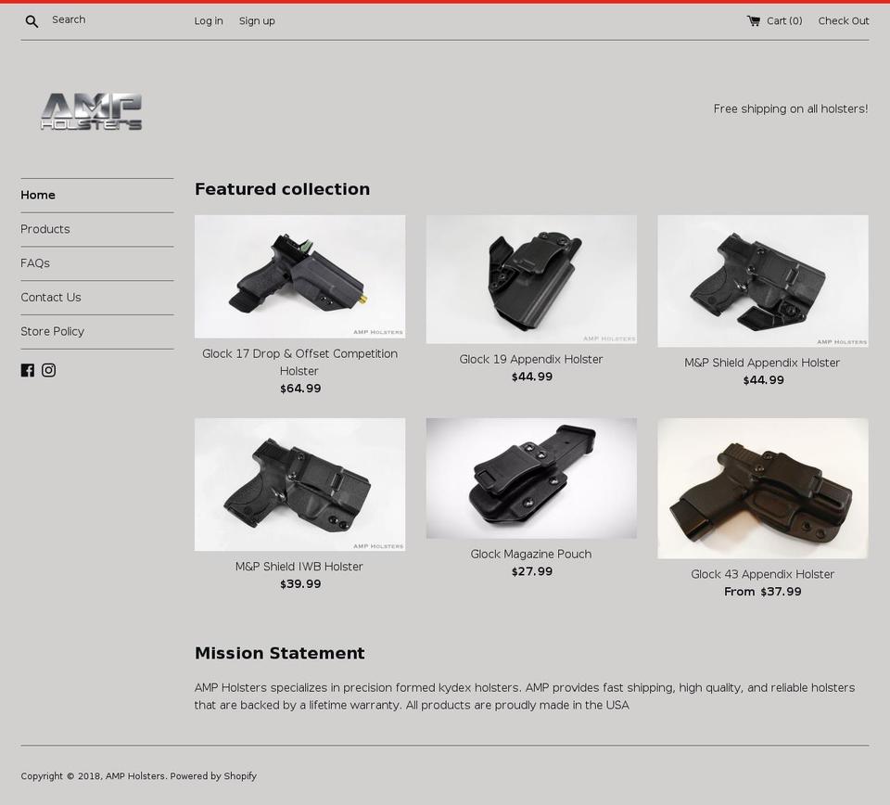Click M&P Shield IWB Holster title
The image size is (890, 805).
299,567
